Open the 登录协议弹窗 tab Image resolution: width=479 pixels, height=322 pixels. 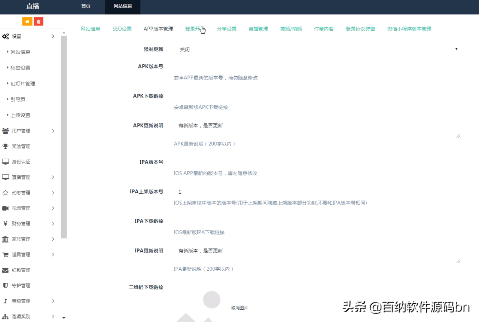360,29
